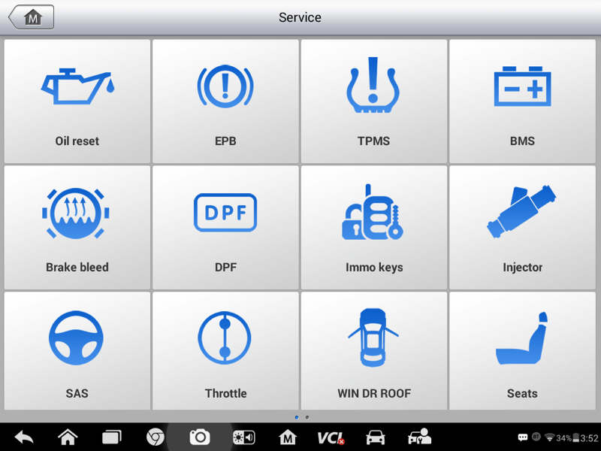Choose the SAS steering angle service
Screen dimensions: 601x451
[x=77, y=351]
